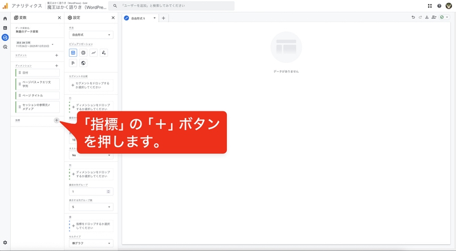Click the undo arrow in the exploration toolbar

coord(413,18)
